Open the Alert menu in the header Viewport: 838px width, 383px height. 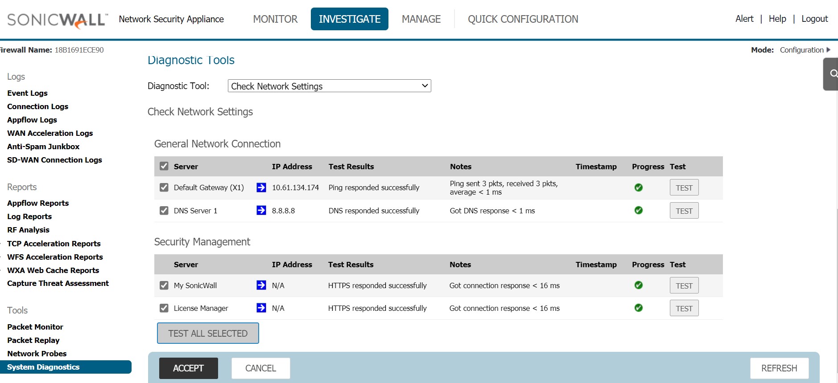[x=744, y=19]
